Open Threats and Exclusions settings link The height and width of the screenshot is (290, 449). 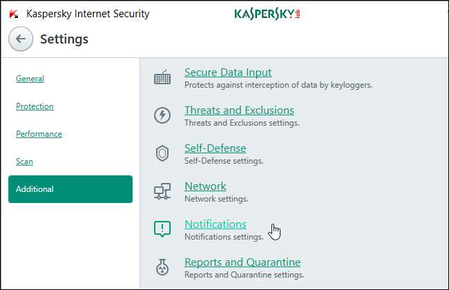[239, 110]
